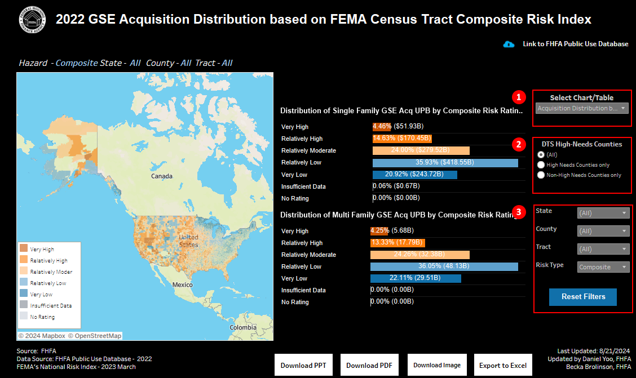Click Multi Family Insufficient Data 0.00% (0.00B) value
Viewport: 636px width, 378px height.
[392, 290]
